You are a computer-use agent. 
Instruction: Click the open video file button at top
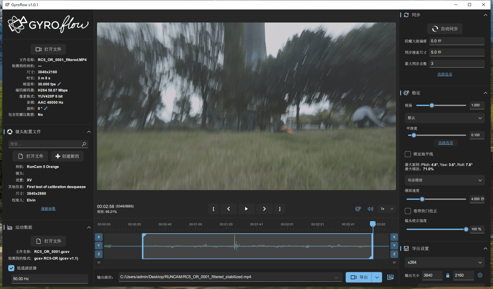click(x=48, y=49)
